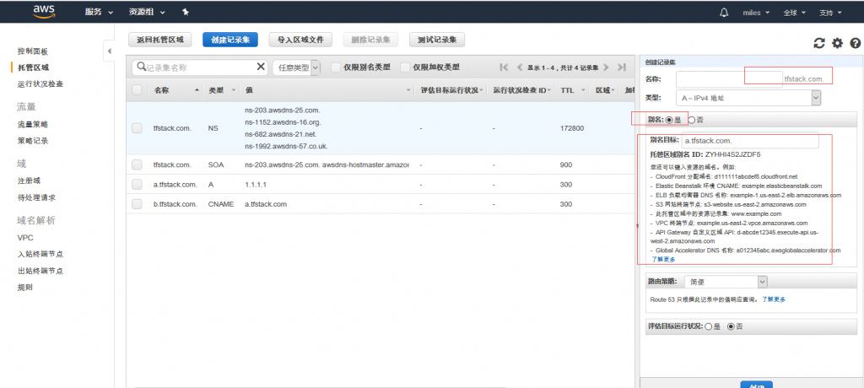The height and width of the screenshot is (388, 864).
Task: Select 否 for 别名
Action: pos(692,120)
